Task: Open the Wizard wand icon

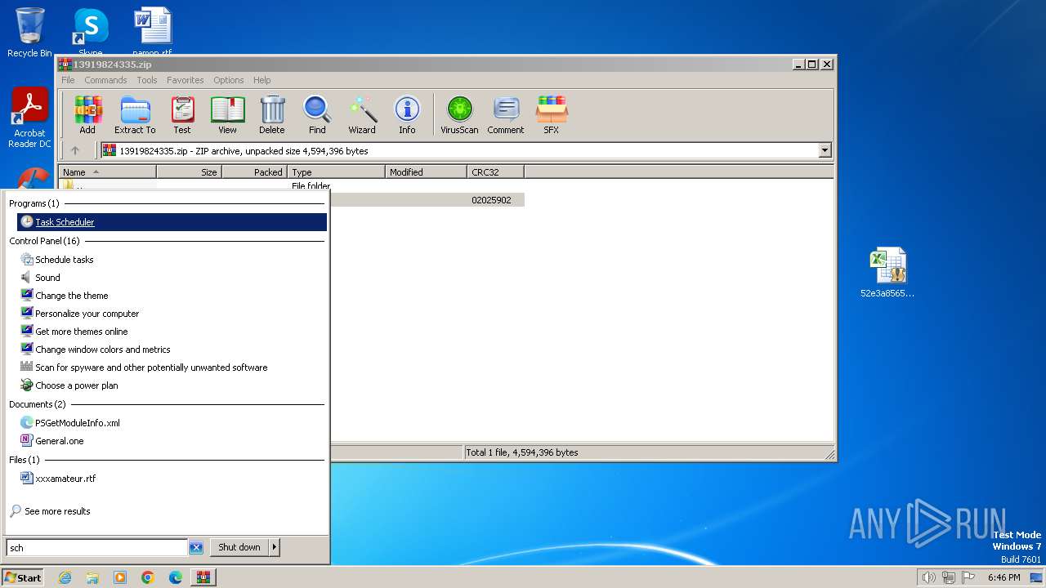Action: (x=362, y=115)
